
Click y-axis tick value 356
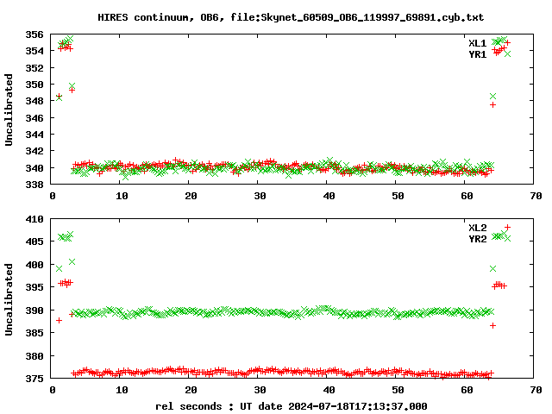(34, 34)
